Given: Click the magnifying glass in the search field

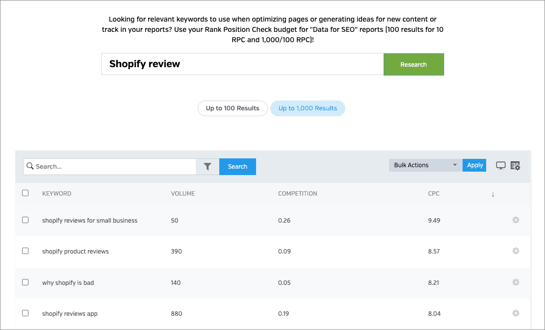Looking at the screenshot, I should coord(30,166).
